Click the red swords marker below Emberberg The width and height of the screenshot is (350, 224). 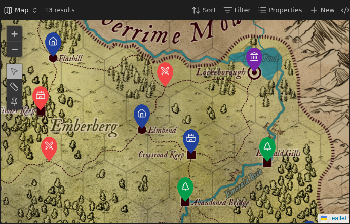point(49,148)
